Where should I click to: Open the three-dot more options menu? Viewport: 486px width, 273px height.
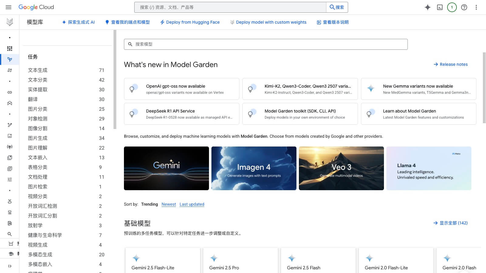tap(476, 7)
